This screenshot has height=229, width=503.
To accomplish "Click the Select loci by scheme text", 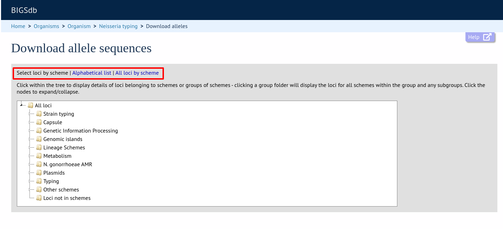I will (x=42, y=73).
